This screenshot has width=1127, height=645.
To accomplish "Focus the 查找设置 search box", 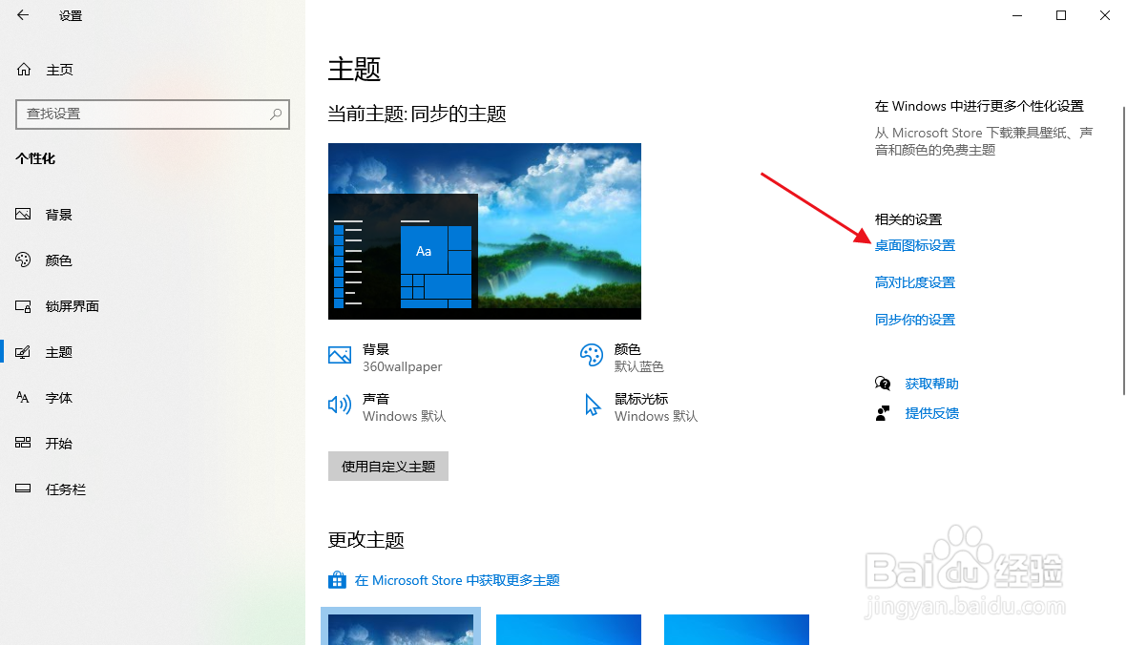I will [x=153, y=114].
